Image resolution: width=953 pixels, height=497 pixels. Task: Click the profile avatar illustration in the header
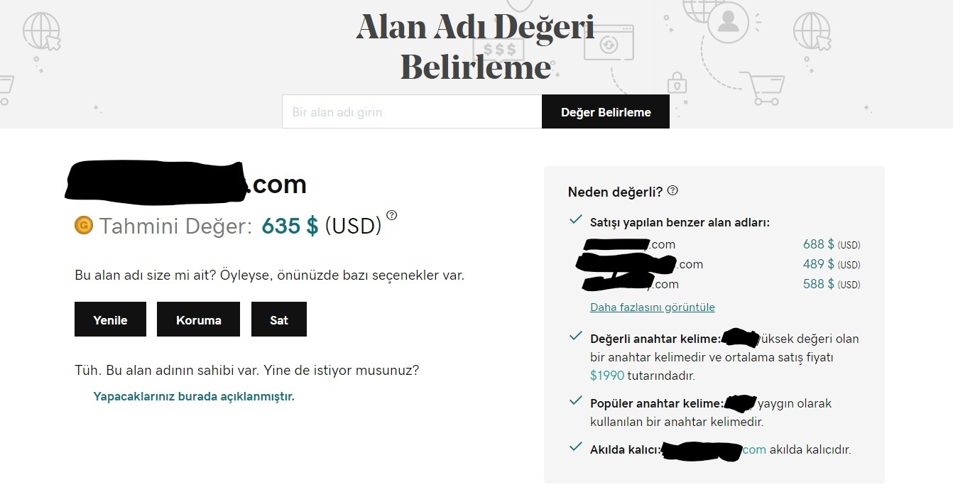727,22
